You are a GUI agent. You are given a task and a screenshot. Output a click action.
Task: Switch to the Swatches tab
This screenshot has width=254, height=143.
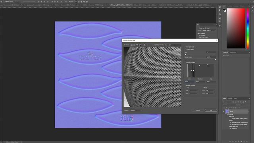pos(229,6)
